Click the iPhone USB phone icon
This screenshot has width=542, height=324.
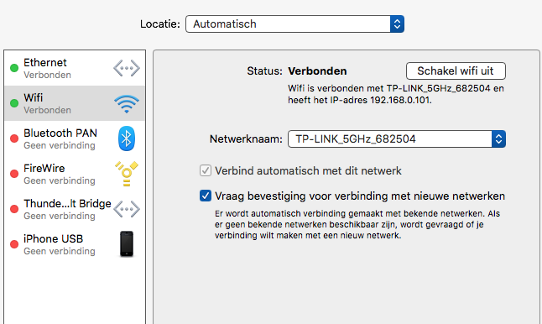[x=127, y=243]
